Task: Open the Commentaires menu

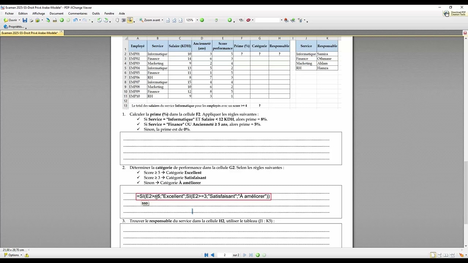Action: tap(78, 14)
